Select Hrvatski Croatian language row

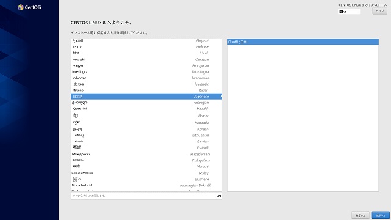click(147, 60)
